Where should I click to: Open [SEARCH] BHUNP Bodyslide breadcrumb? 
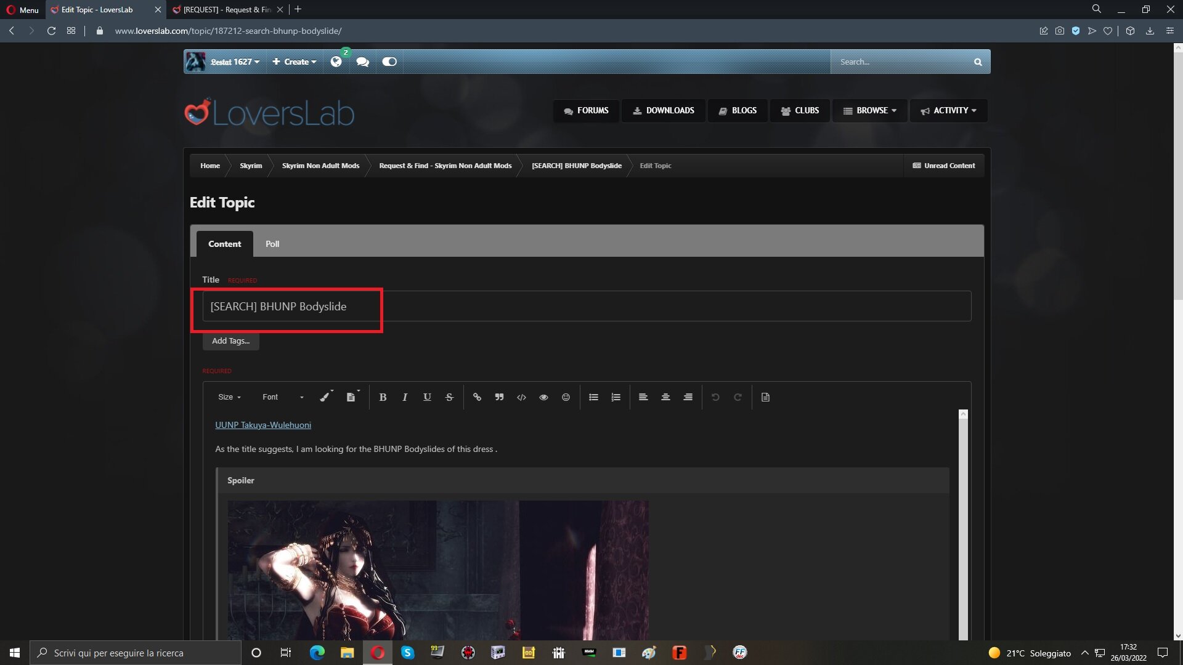tap(577, 166)
